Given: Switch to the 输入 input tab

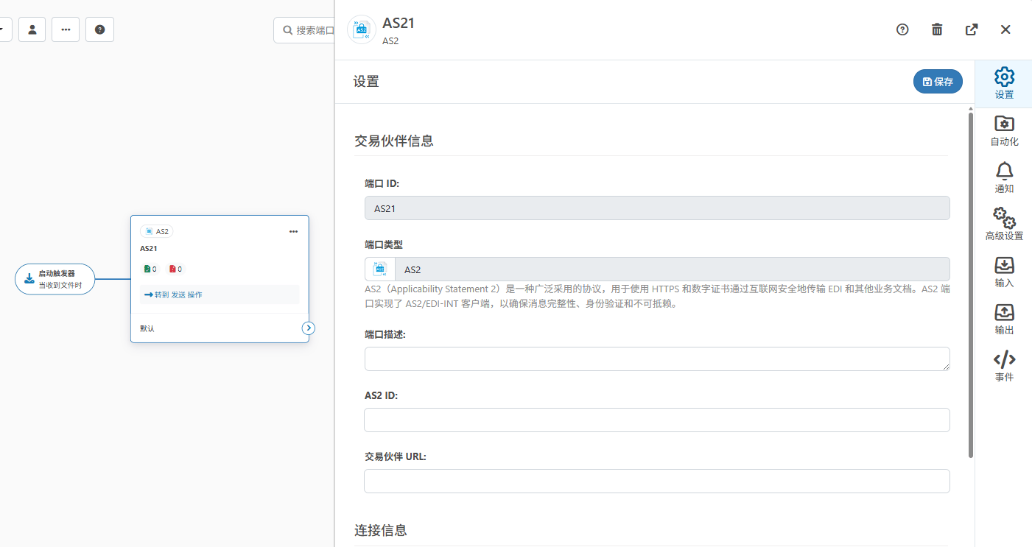Looking at the screenshot, I should click(1004, 272).
